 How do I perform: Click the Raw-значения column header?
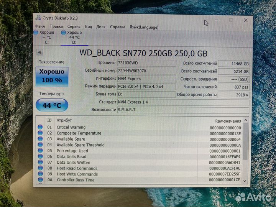point(228,121)
